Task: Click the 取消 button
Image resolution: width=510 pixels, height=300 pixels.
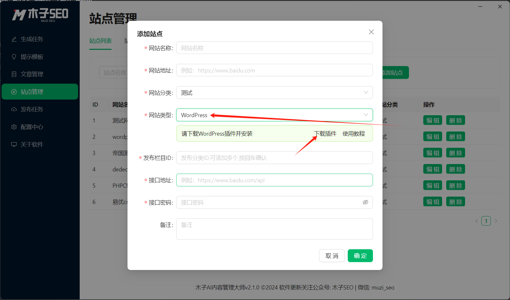Action: click(x=332, y=256)
